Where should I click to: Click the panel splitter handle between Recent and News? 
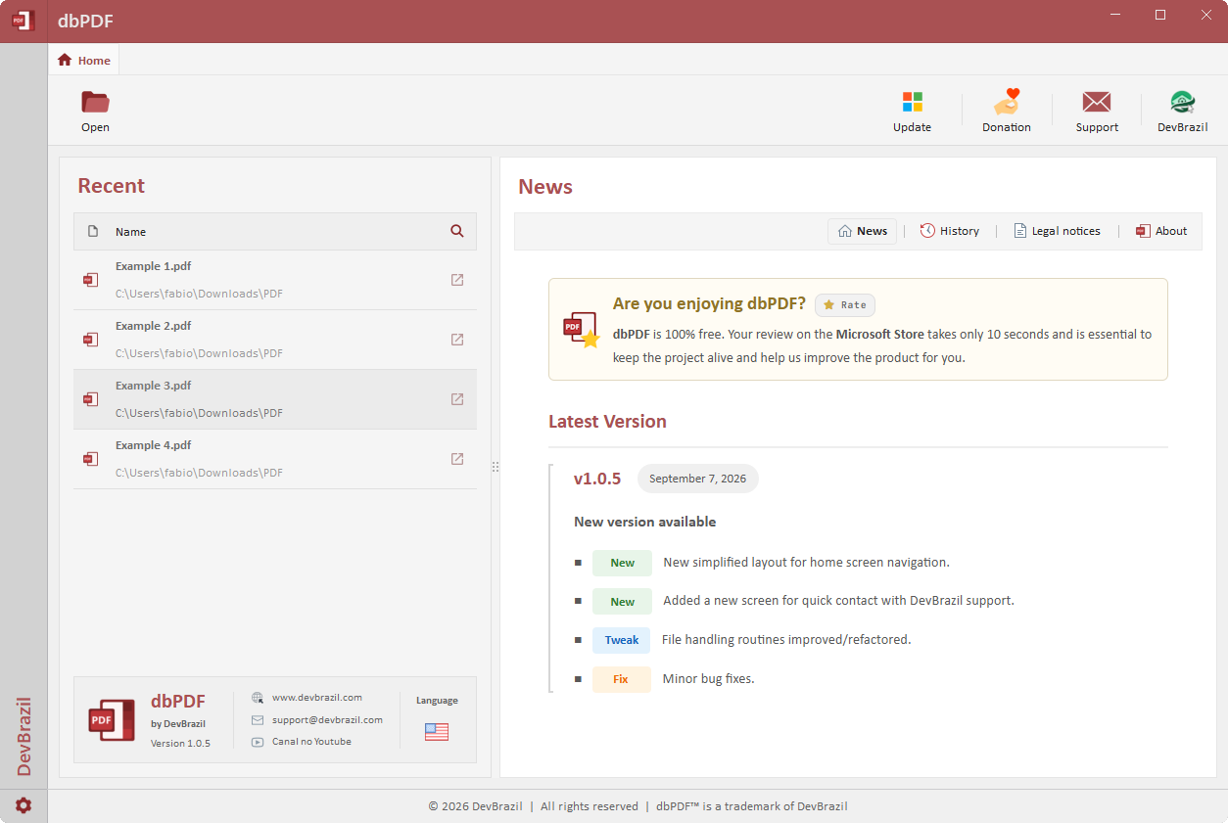496,467
